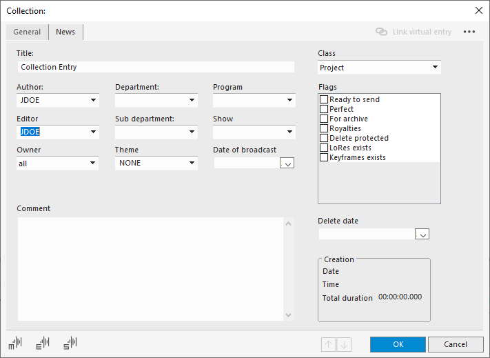Toggle the Delete protected checkbox
Image resolution: width=490 pixels, height=358 pixels.
[x=324, y=139]
